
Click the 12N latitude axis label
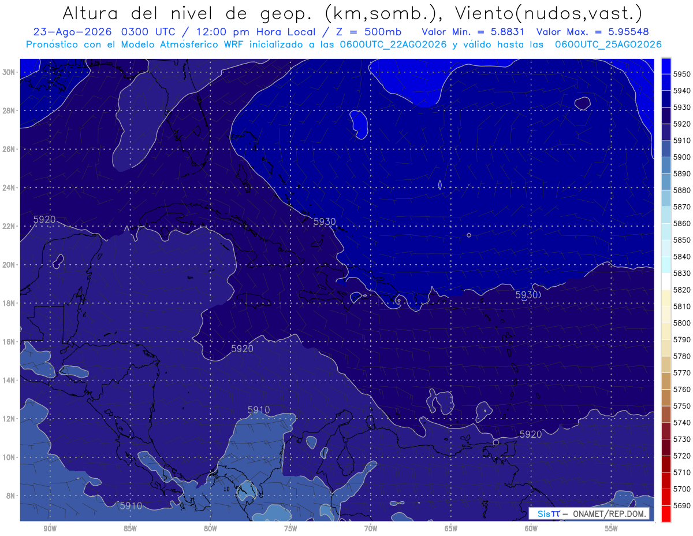pos(9,419)
